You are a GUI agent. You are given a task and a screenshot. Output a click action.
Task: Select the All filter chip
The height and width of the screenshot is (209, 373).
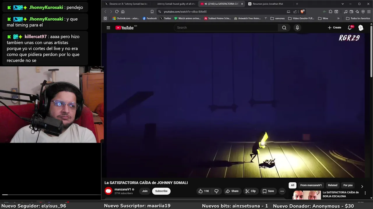click(293, 185)
